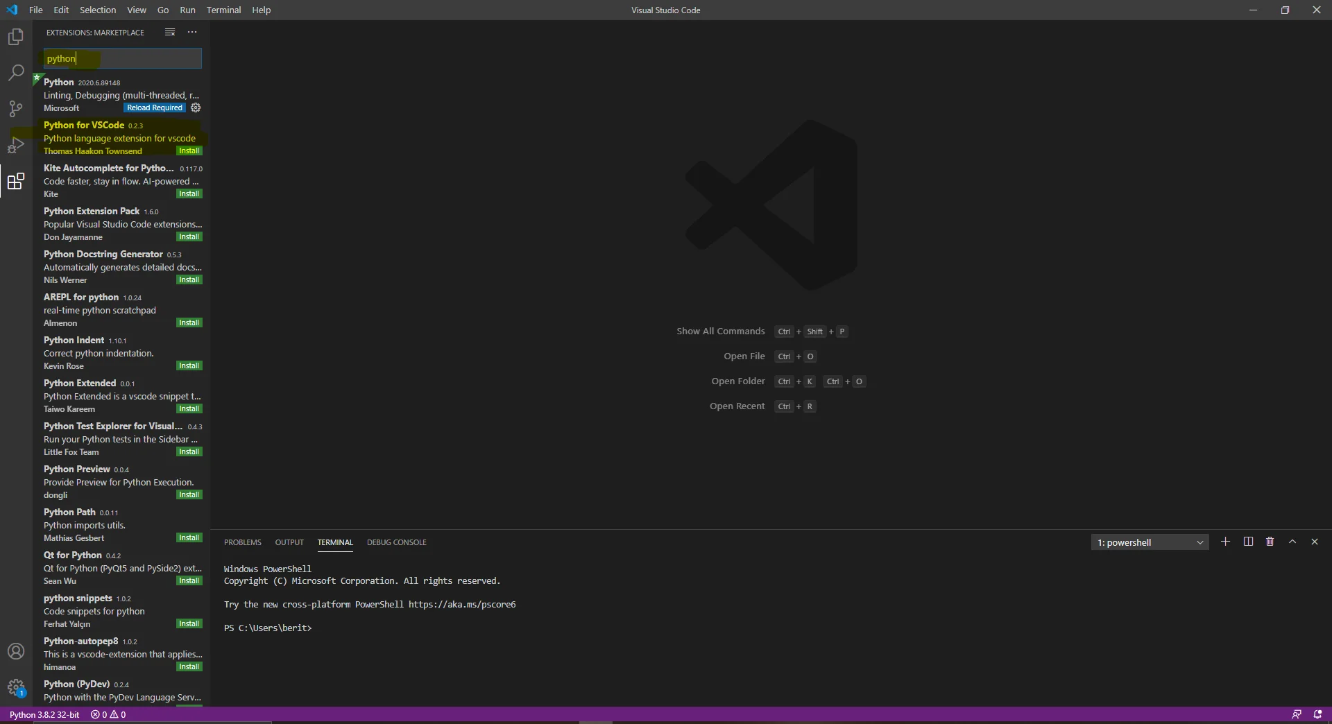Kill the terminal with trash icon
This screenshot has width=1332, height=724.
[x=1270, y=542]
